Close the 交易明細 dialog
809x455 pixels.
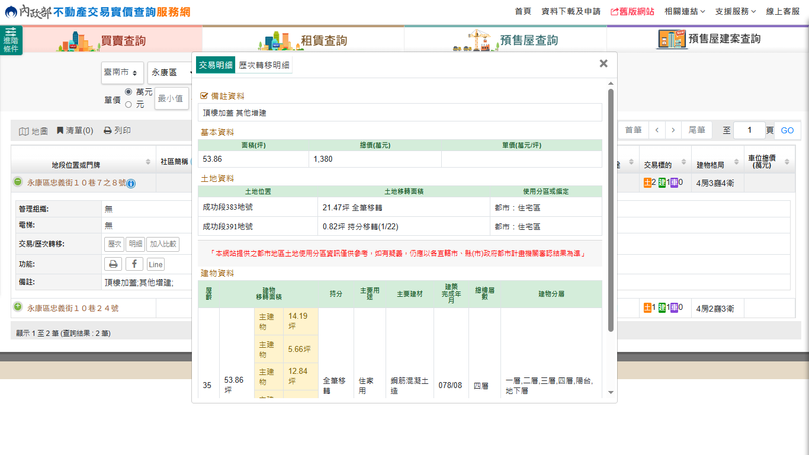pos(603,63)
